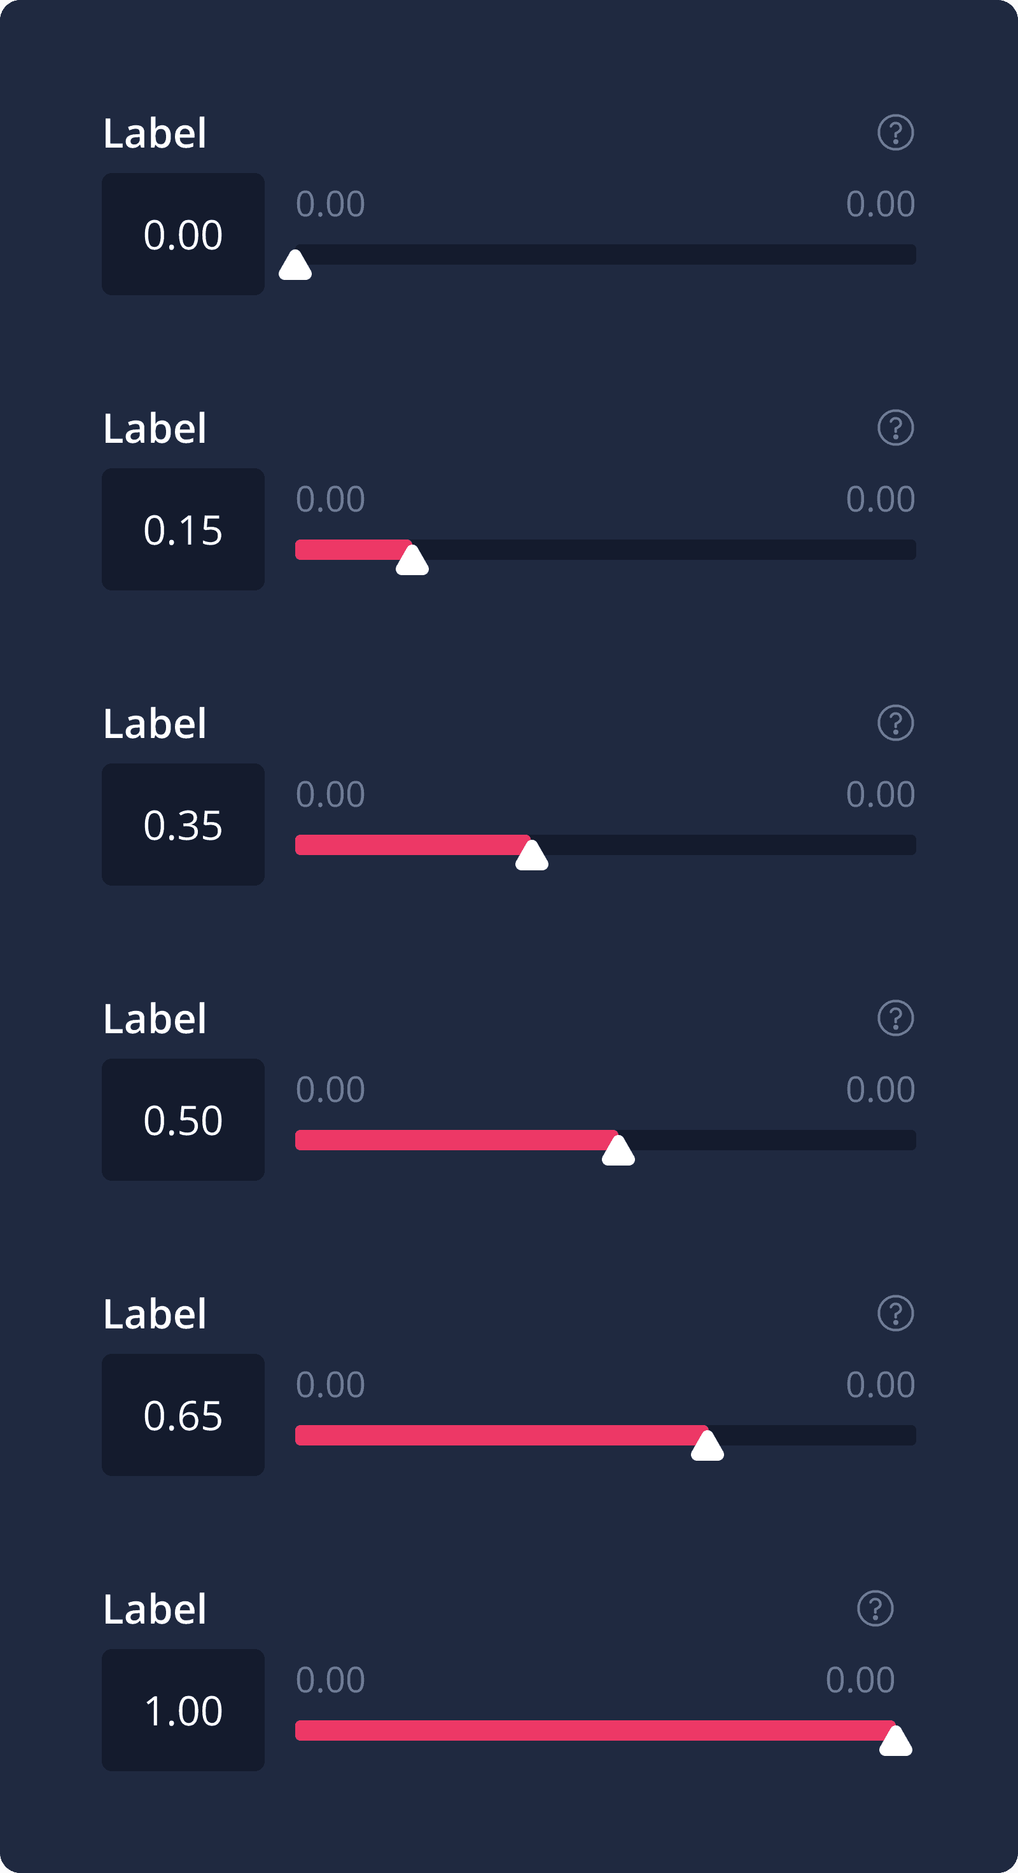This screenshot has width=1018, height=1873.
Task: Click the question mark icon of the 0.35 slider
Action: 895,723
